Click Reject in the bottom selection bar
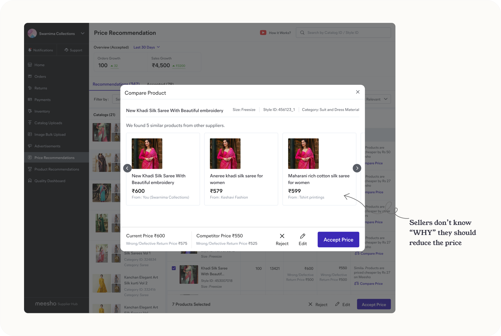 318,304
